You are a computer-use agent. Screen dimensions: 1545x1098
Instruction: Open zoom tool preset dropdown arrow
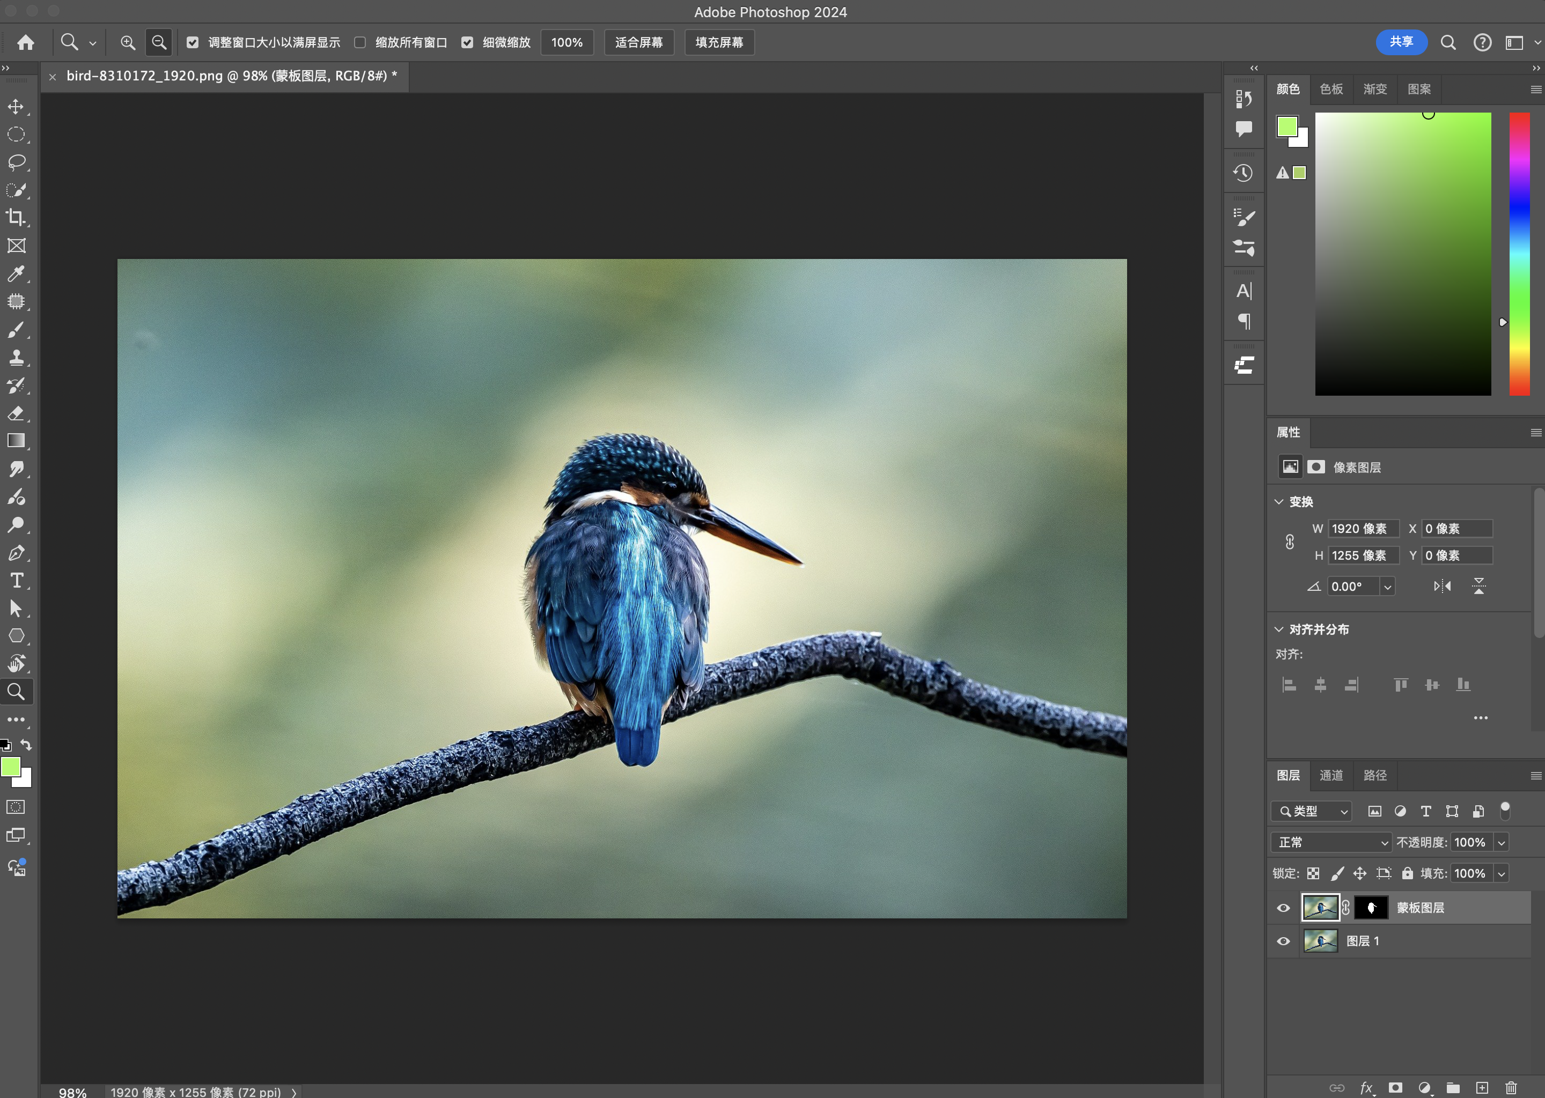point(93,42)
